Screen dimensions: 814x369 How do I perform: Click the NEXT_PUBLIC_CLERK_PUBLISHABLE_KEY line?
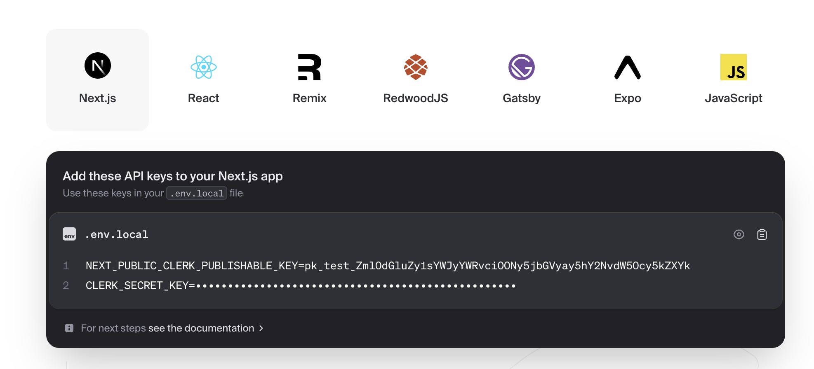(x=388, y=266)
